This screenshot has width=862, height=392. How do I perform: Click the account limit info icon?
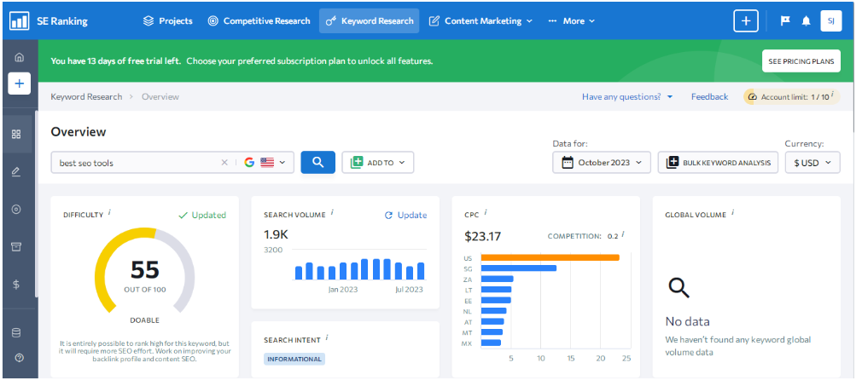click(832, 95)
